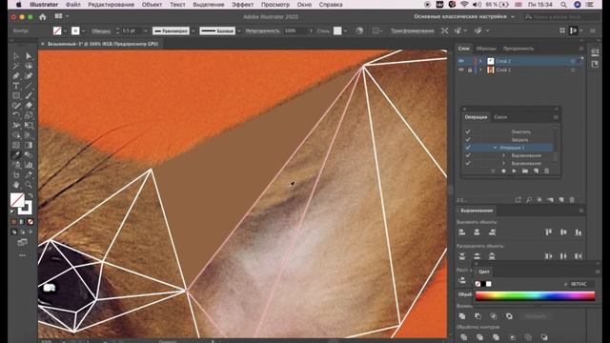610x343 pixels.
Task: Select the Paintbrush tool
Action: point(29,95)
